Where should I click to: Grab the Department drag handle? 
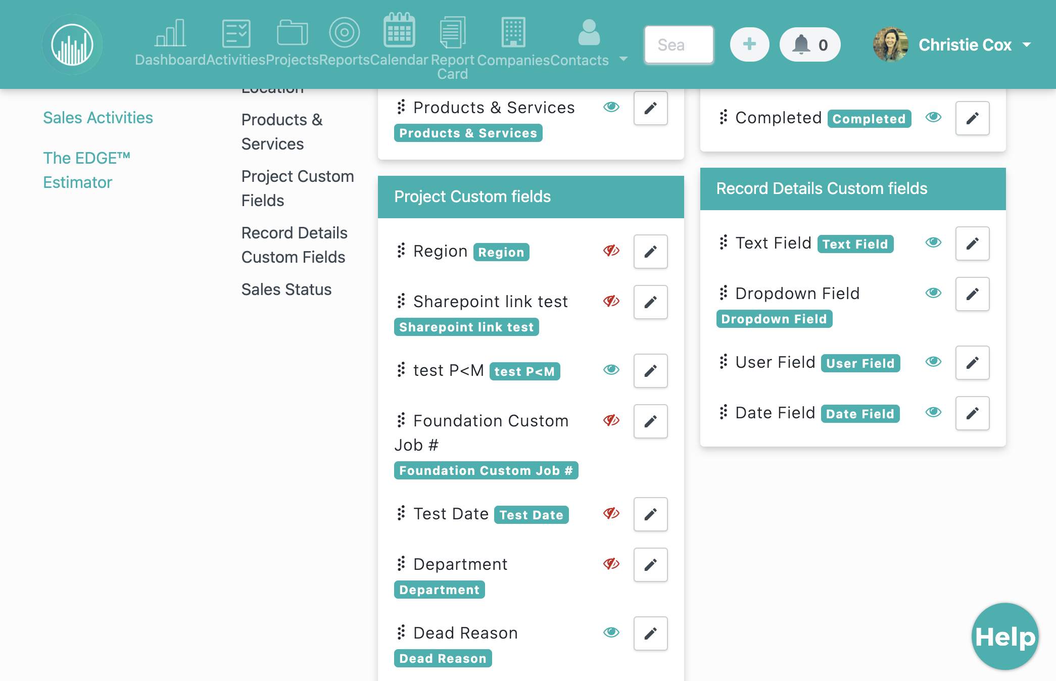click(401, 563)
